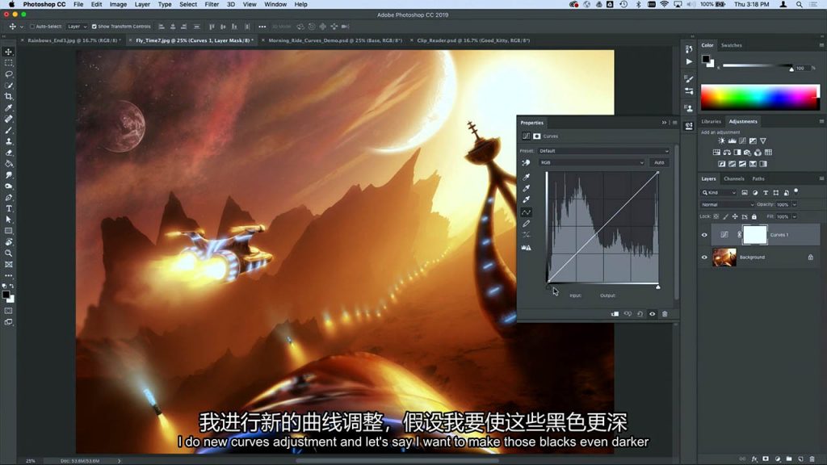Delete the Curves adjustment layer from Properties
The image size is (827, 465).
coord(665,314)
